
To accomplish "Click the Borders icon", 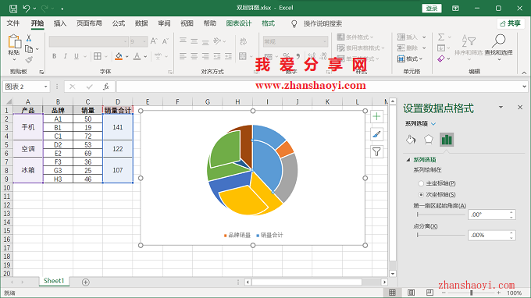I will pos(98,56).
